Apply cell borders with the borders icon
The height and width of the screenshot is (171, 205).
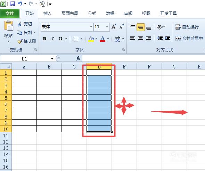[76, 39]
